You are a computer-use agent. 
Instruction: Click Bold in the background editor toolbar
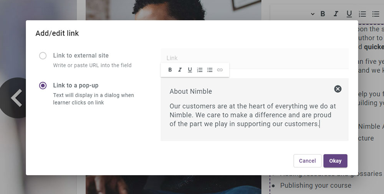323,14
